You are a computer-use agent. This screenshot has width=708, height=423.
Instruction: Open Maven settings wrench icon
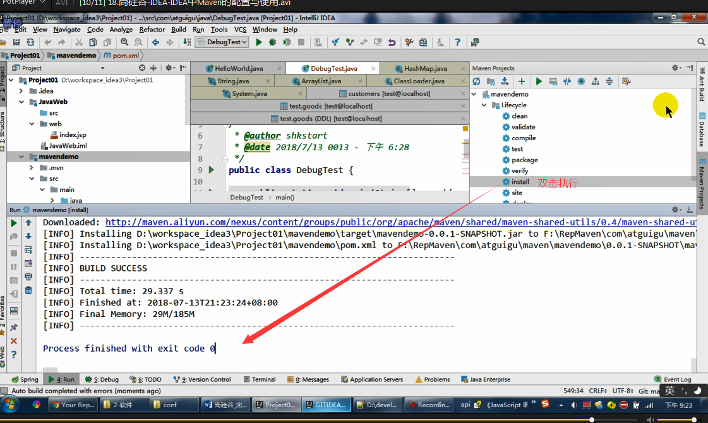click(x=627, y=81)
